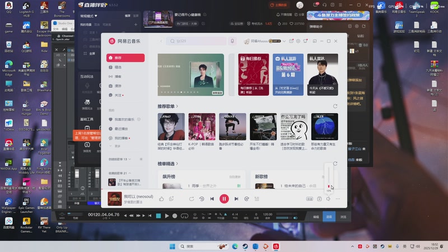The width and height of the screenshot is (448, 252).
Task: Click the add playlist icon beside 创建的歌单
Action: click(141, 159)
